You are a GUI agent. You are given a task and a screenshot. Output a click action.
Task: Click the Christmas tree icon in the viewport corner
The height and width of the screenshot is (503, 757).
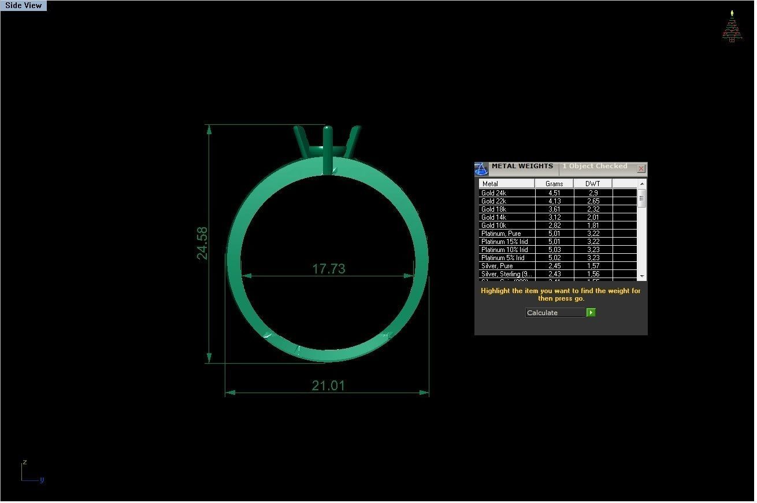[x=732, y=27]
